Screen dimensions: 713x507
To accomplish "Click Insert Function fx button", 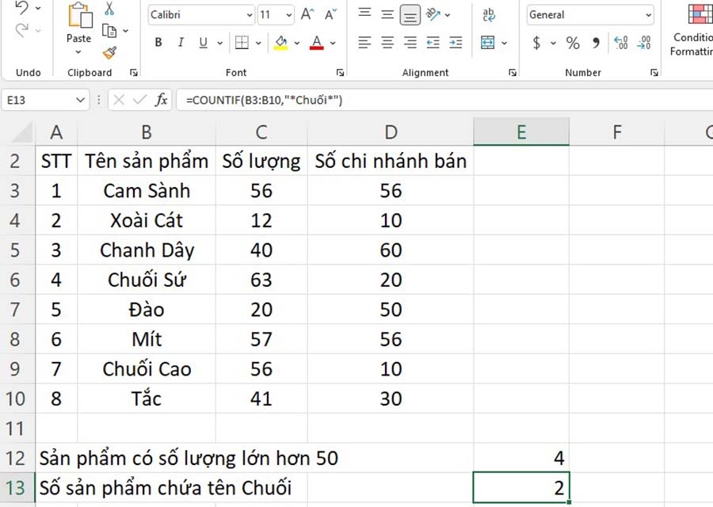I will (161, 100).
